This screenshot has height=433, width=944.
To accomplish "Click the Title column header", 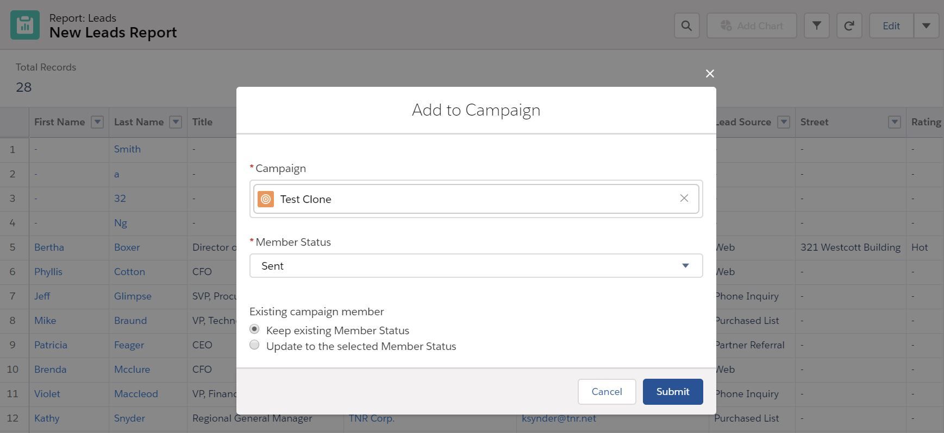I will click(202, 122).
